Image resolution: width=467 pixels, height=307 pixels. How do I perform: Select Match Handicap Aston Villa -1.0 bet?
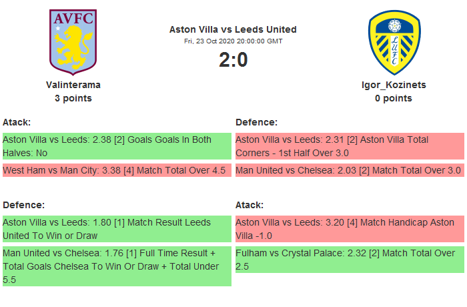click(x=349, y=229)
